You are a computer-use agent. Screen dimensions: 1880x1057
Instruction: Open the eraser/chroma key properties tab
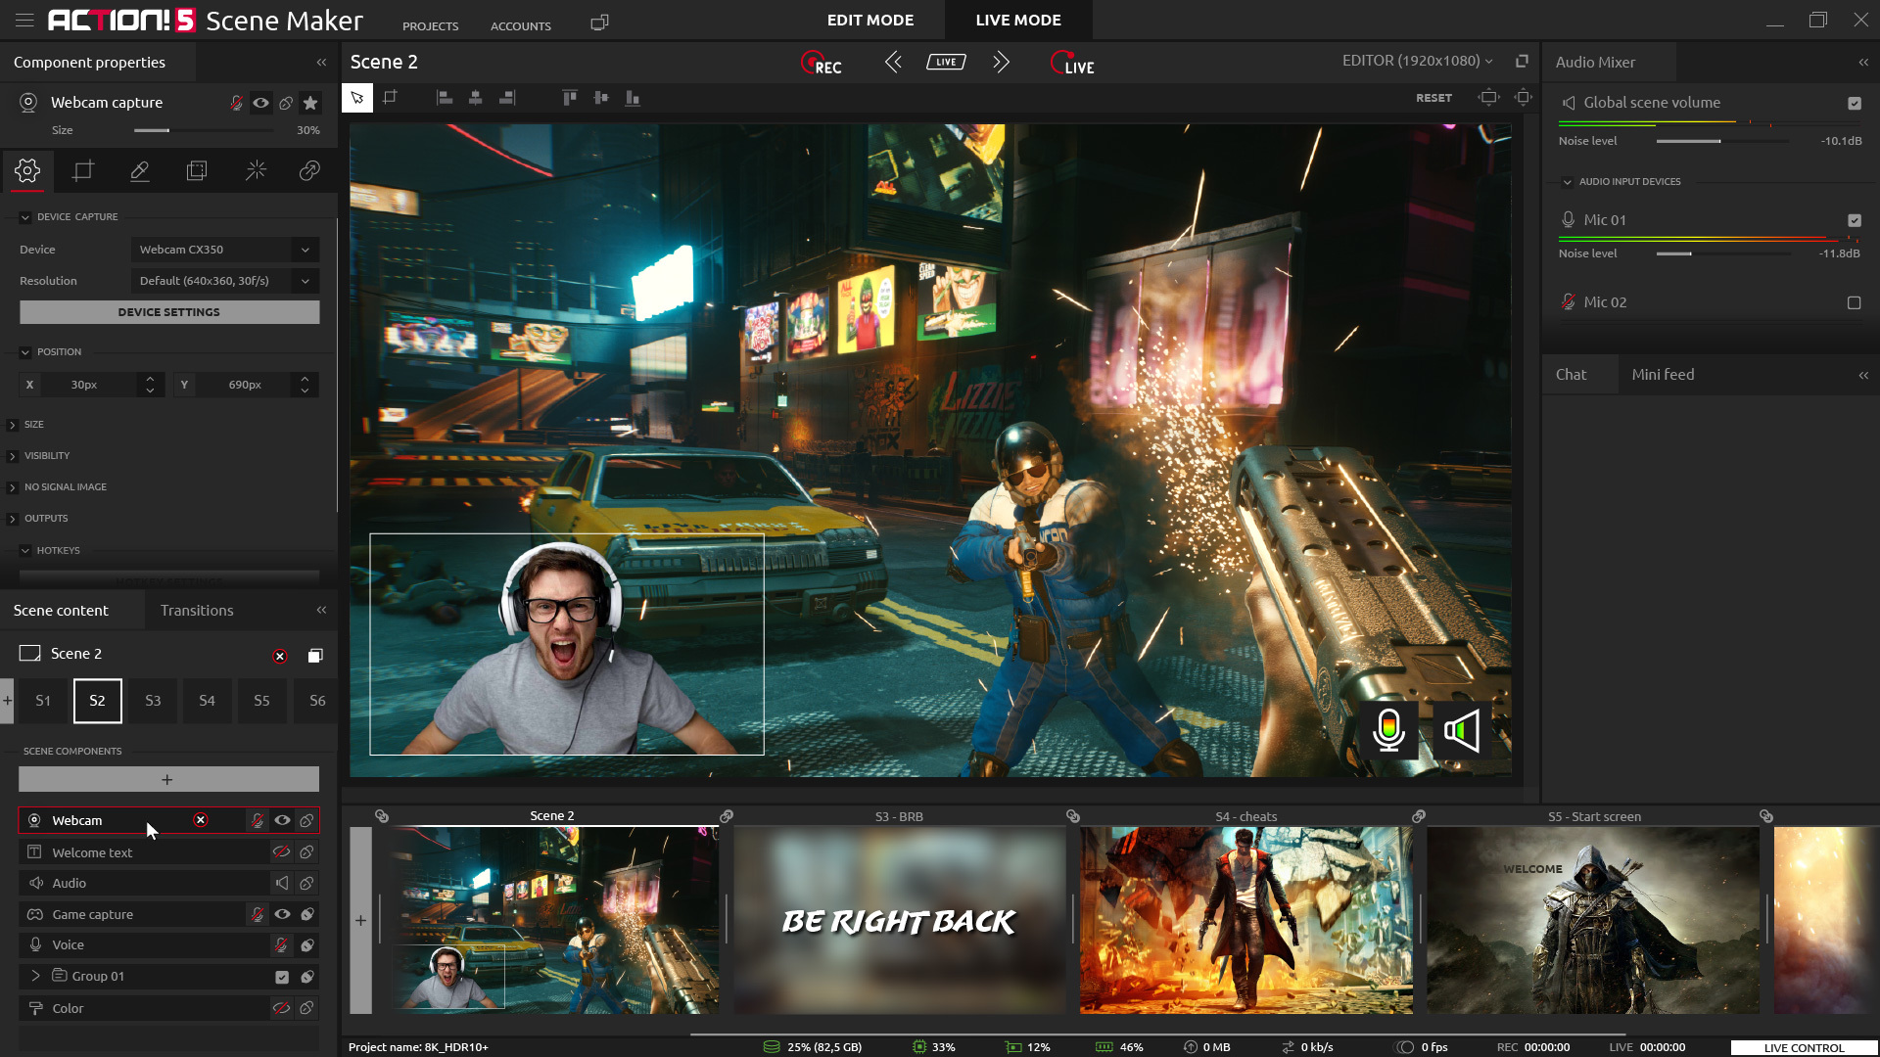tap(140, 170)
